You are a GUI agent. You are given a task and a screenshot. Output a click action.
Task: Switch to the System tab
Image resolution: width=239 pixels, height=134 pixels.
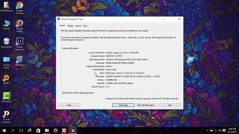[x=62, y=26]
